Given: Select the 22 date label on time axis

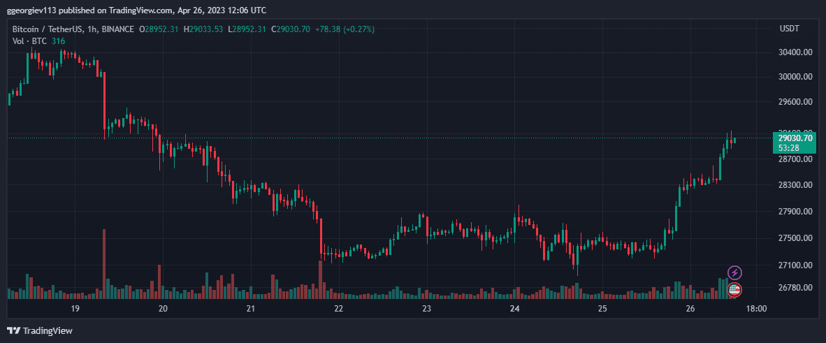Looking at the screenshot, I should point(338,308).
